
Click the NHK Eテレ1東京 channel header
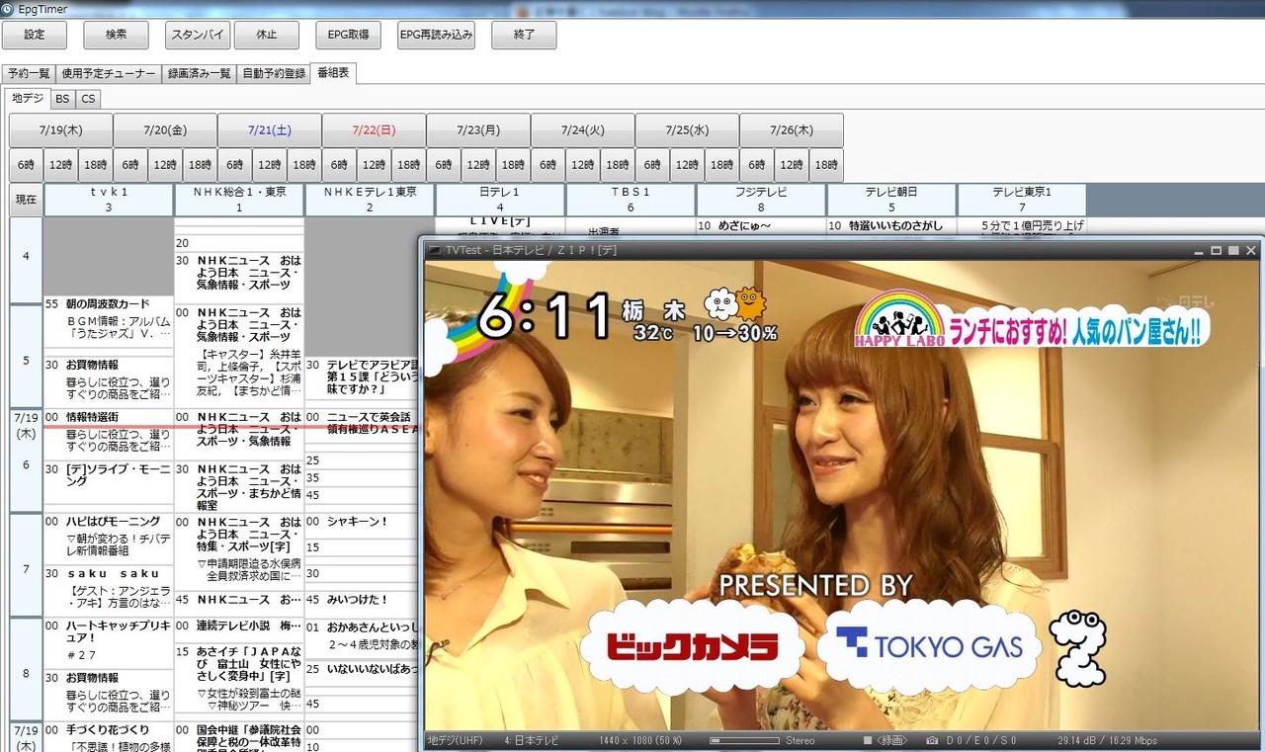[x=370, y=200]
